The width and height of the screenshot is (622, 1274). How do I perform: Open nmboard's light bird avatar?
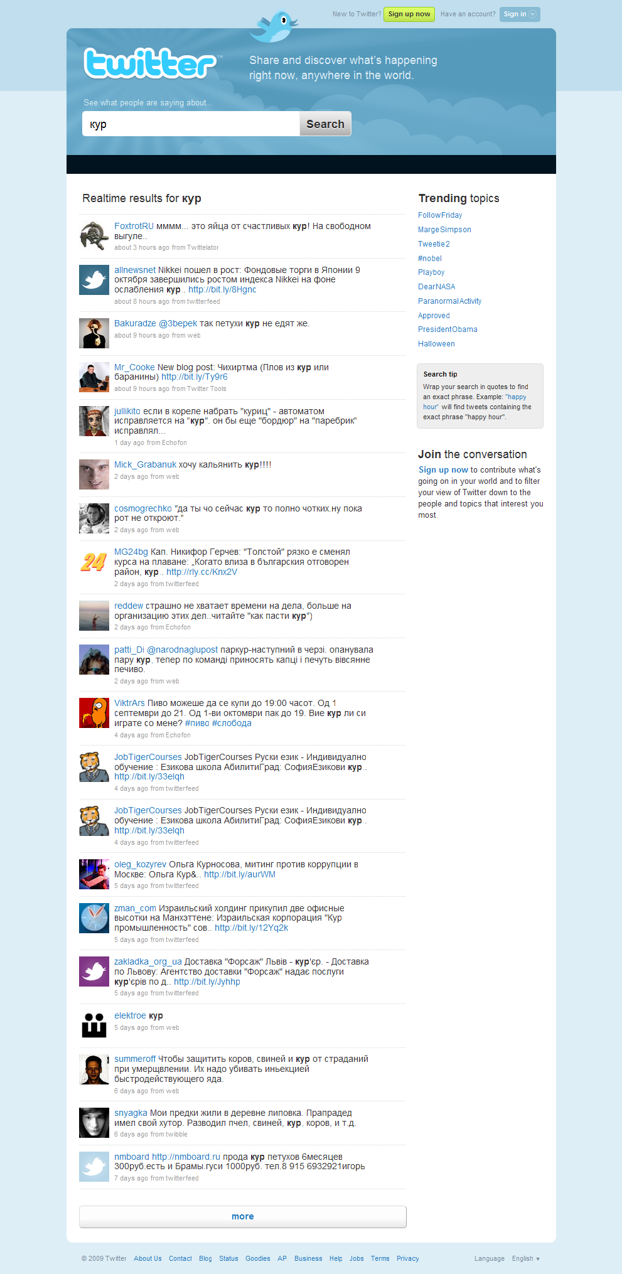click(94, 1167)
